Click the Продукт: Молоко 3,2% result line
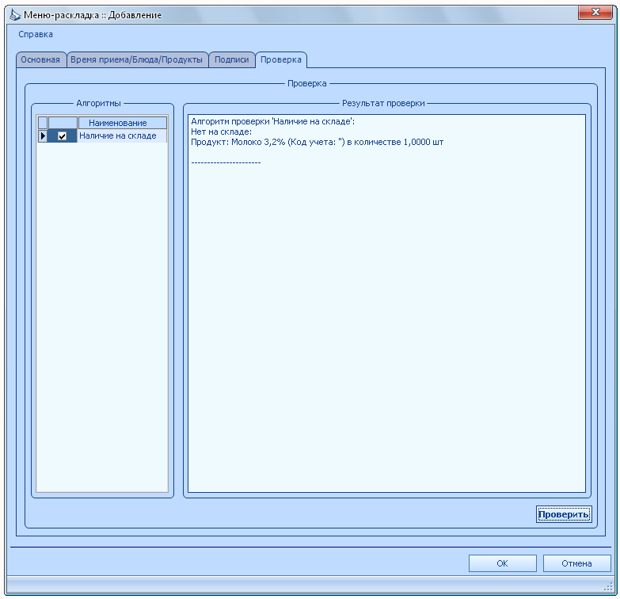The width and height of the screenshot is (620, 599). 317,142
